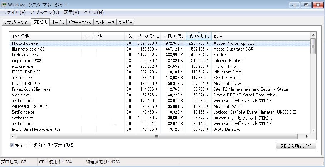
Task: Click the ESET Service description
Action: (226, 78)
